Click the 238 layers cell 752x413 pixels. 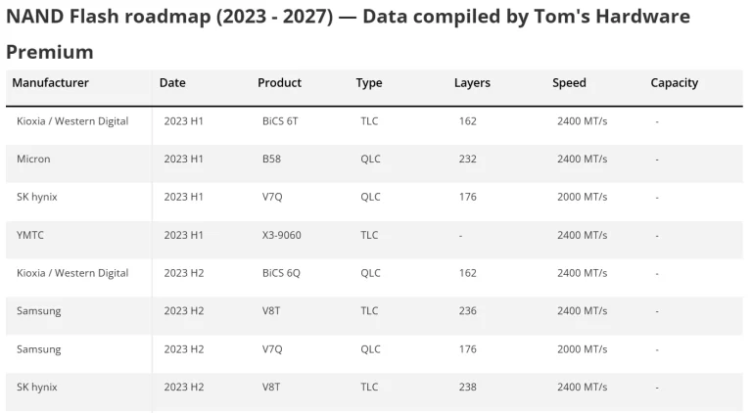click(x=467, y=387)
